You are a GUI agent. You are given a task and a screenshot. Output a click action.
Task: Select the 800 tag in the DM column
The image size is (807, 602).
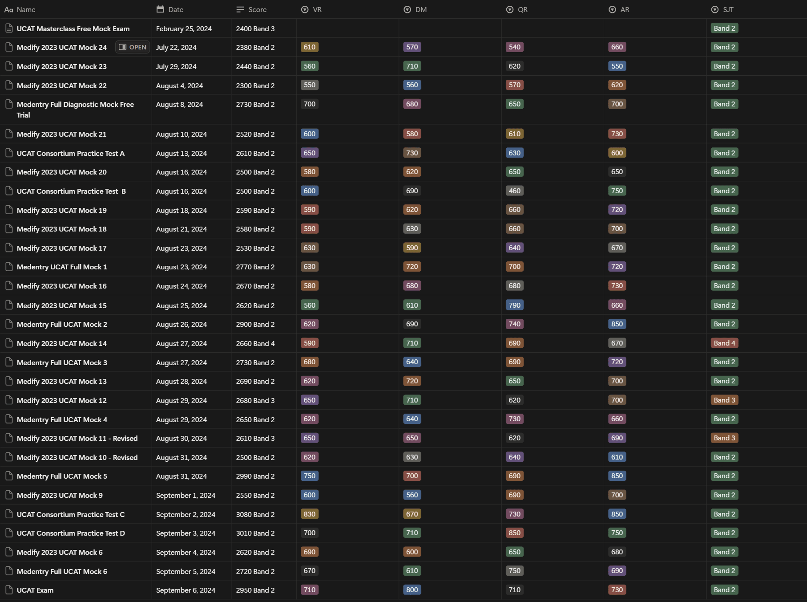[x=412, y=590]
